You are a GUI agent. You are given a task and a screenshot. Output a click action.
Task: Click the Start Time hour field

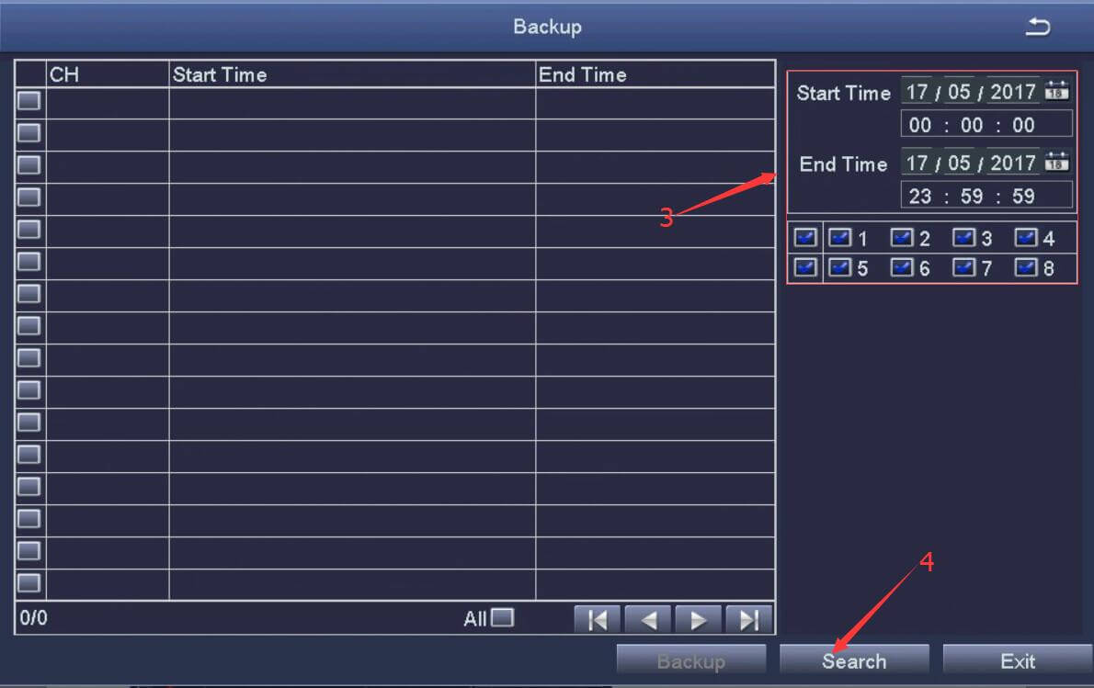coord(919,123)
